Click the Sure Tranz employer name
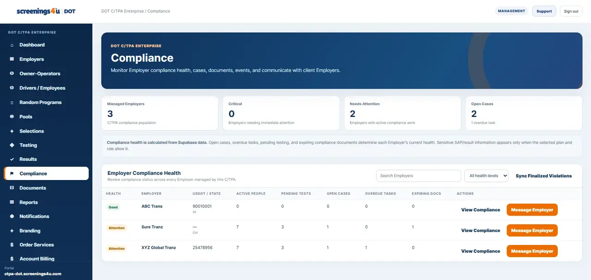The width and height of the screenshot is (591, 280). coord(152,227)
